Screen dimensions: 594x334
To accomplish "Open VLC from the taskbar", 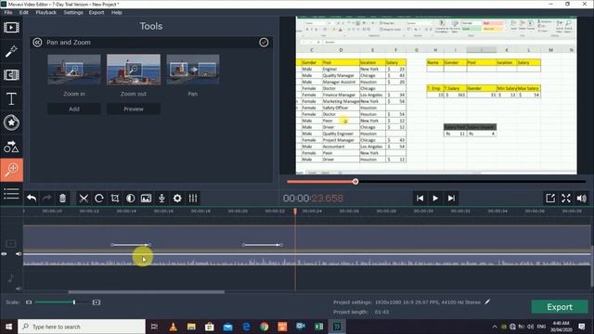I will click(x=174, y=327).
